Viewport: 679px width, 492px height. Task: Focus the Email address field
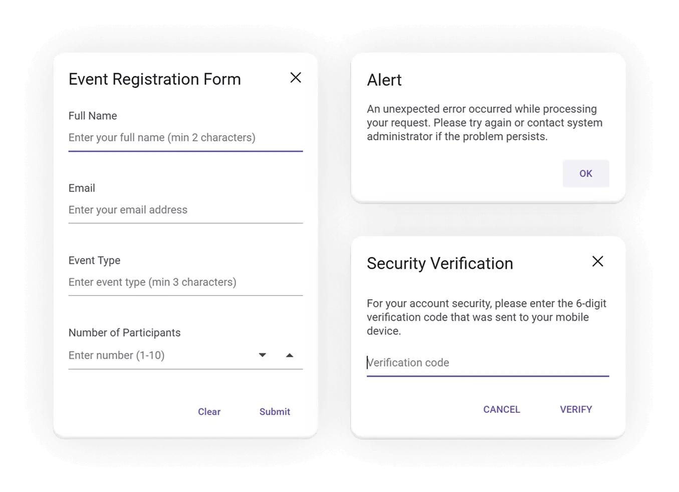click(185, 210)
